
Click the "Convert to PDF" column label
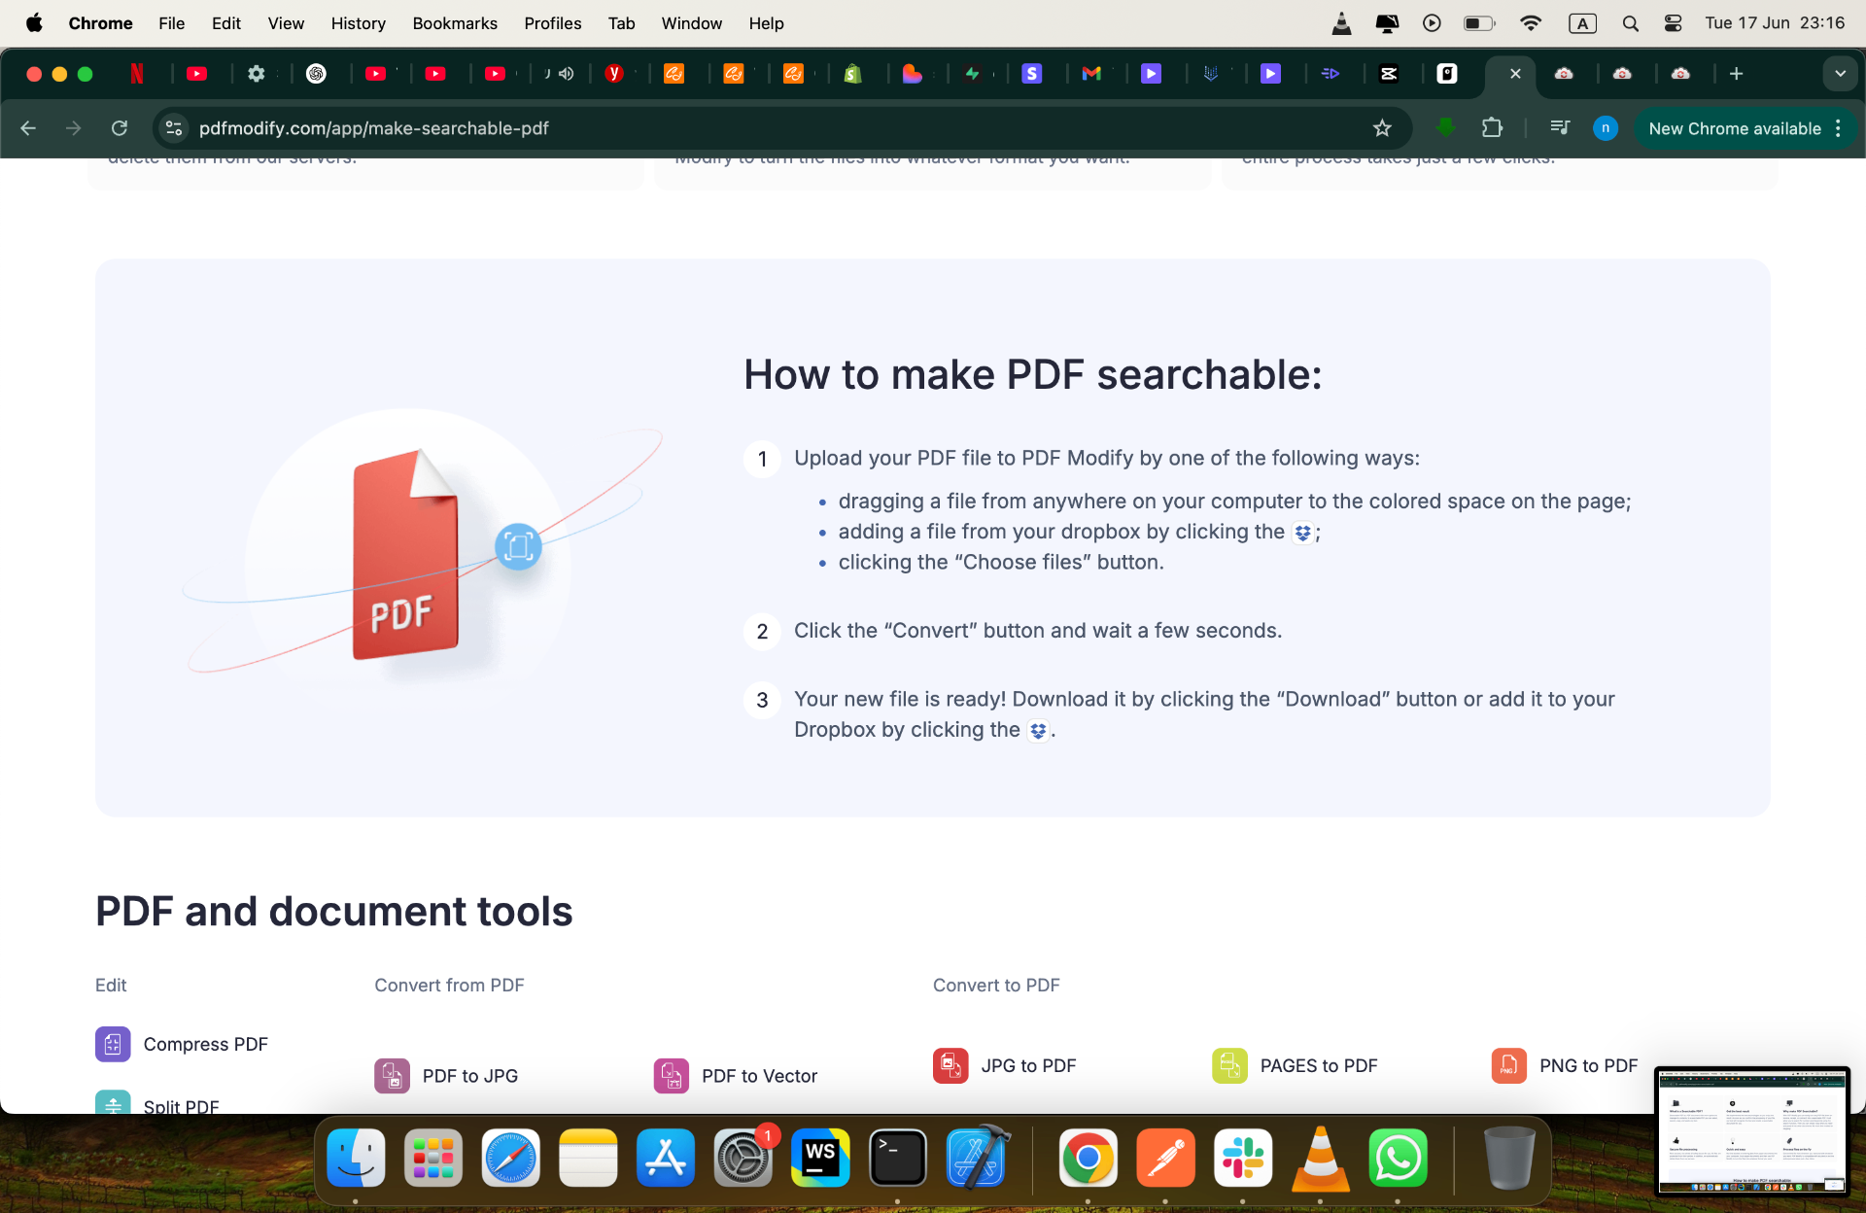(x=996, y=985)
